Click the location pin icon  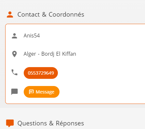click(14, 54)
